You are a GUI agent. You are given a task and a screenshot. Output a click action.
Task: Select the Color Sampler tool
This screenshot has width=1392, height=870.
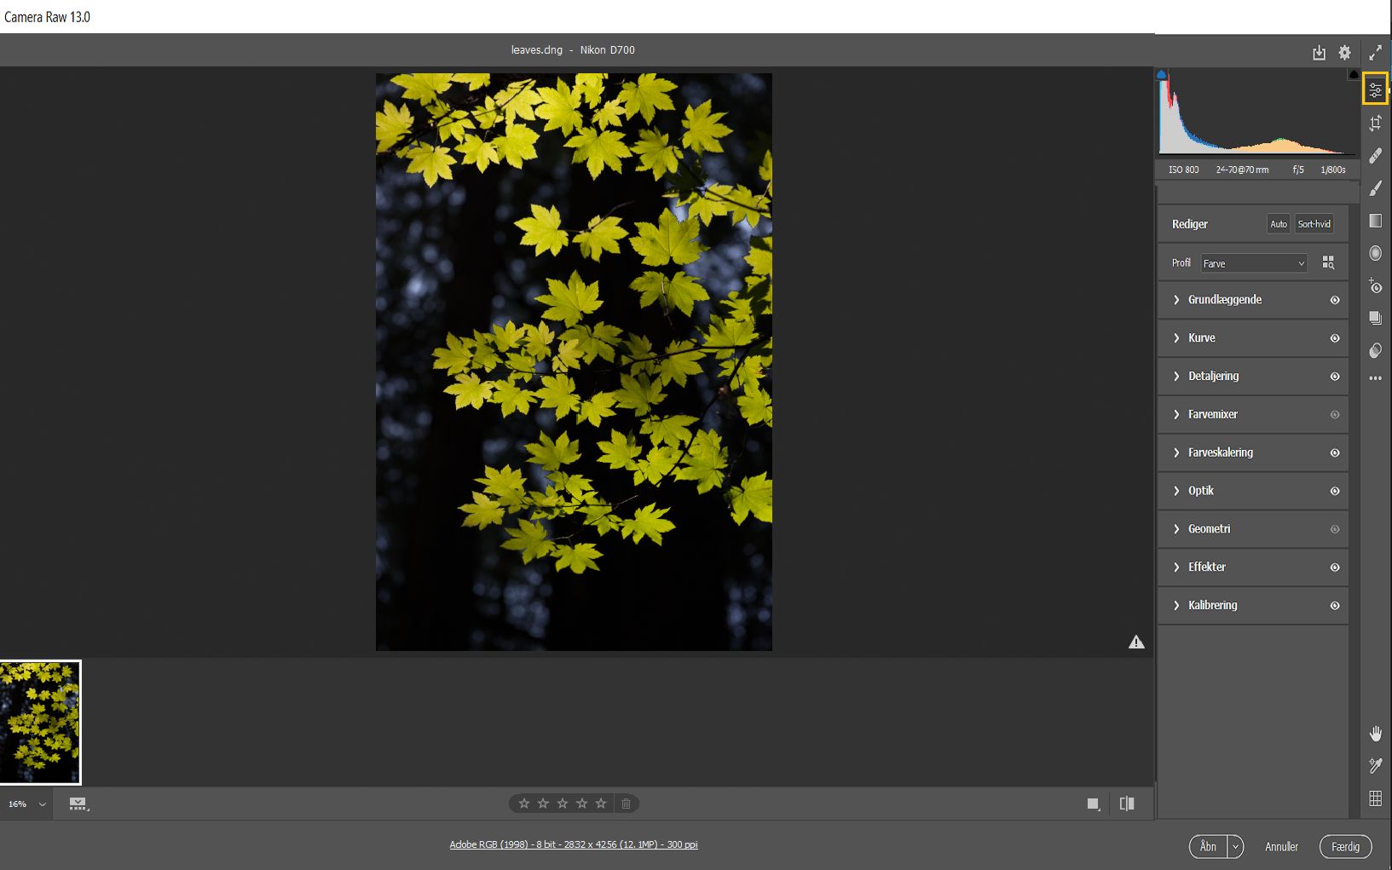[x=1375, y=766]
